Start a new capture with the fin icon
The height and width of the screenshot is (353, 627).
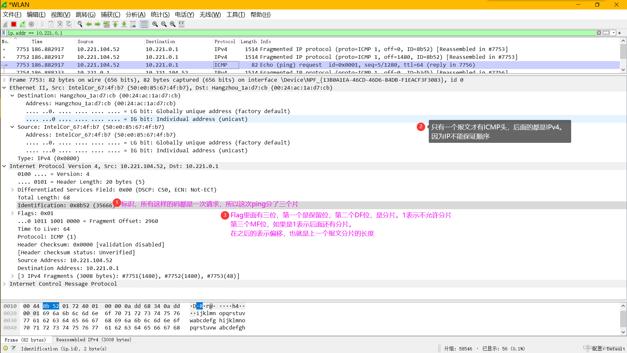point(5,24)
